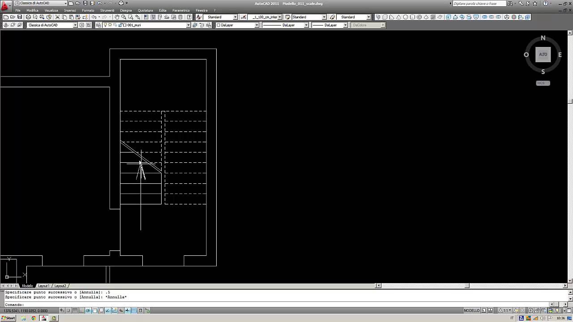This screenshot has height=322, width=573.
Task: Toggle Snap mode in status bar
Action: 68,310
